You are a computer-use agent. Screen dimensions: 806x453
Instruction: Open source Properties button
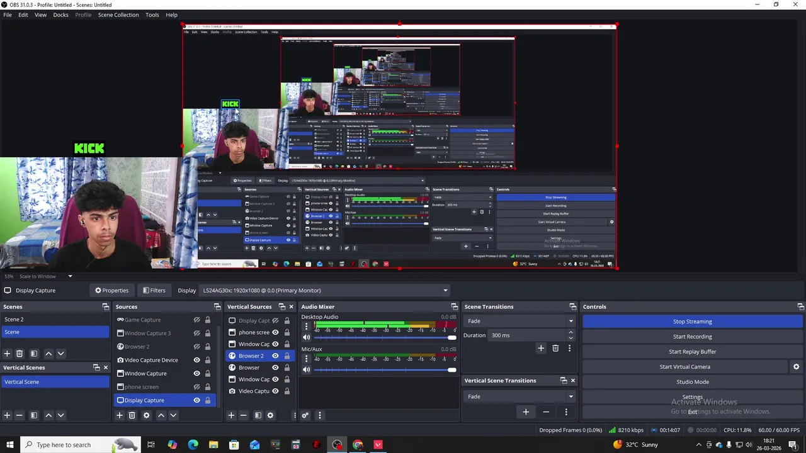tap(111, 291)
